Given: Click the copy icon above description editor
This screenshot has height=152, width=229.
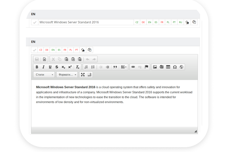Looking at the screenshot, I should click(90, 50).
